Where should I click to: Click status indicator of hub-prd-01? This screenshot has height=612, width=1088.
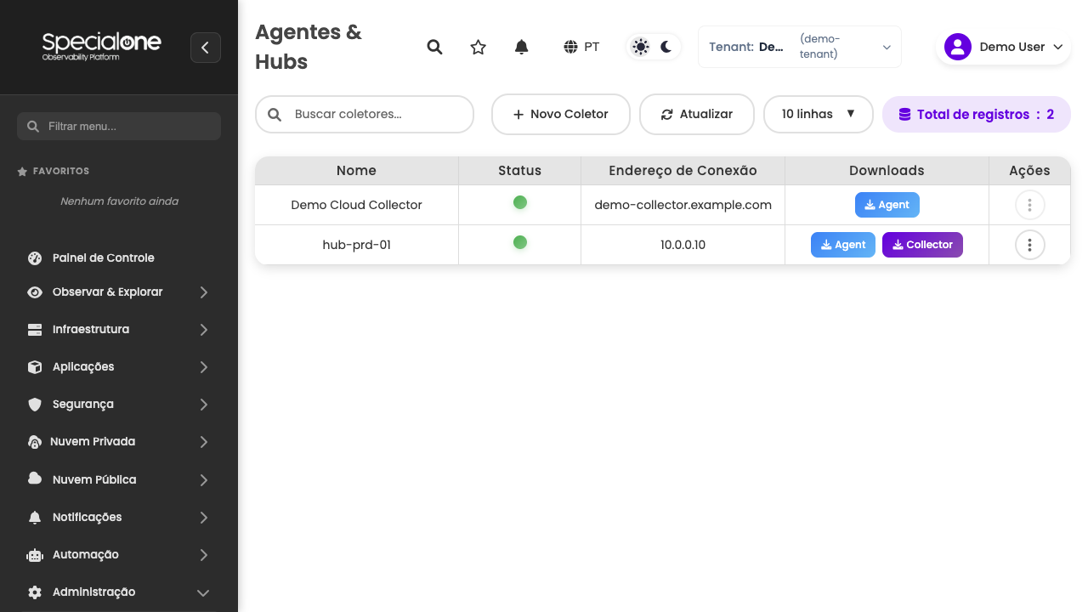click(x=520, y=242)
